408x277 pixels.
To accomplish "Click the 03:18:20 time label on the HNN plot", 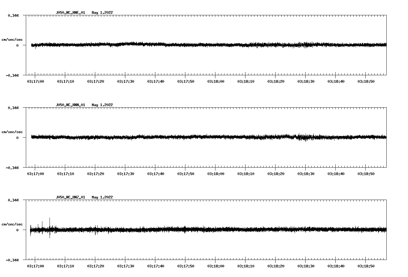I will coord(276,174).
